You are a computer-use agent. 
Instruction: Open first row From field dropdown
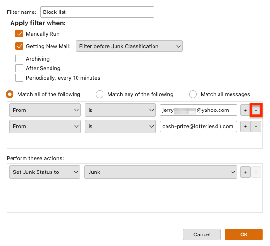coord(45,110)
